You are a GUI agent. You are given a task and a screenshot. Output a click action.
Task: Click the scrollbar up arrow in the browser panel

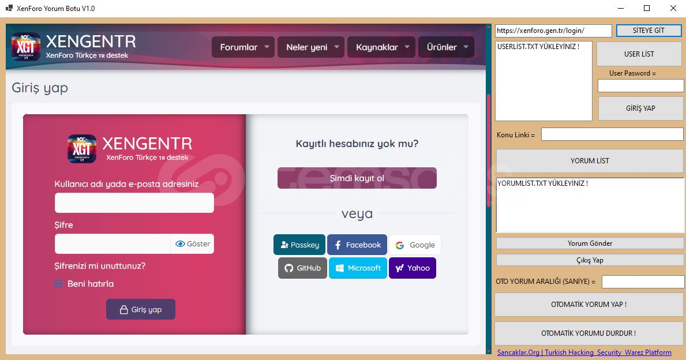coord(489,27)
